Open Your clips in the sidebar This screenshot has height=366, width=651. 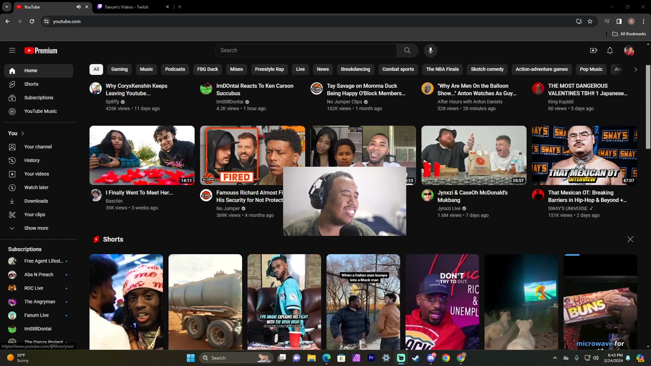[x=39, y=215]
